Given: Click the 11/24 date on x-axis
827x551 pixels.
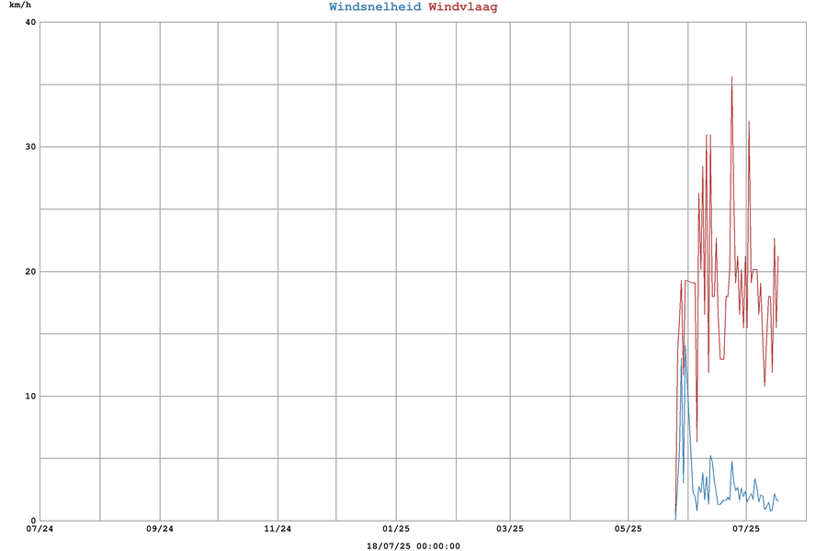Looking at the screenshot, I should point(278,529).
